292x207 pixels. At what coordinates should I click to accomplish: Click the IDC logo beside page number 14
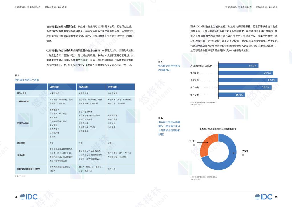point(29,197)
